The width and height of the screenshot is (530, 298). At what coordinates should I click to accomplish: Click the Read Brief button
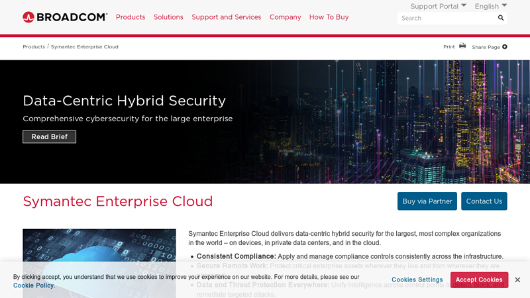point(49,137)
